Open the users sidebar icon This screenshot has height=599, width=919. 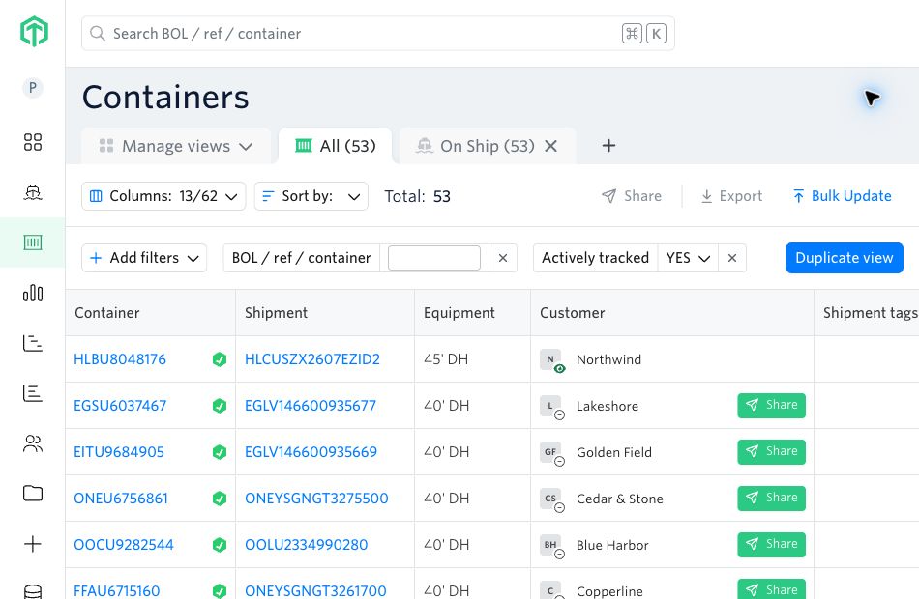pyautogui.click(x=33, y=443)
